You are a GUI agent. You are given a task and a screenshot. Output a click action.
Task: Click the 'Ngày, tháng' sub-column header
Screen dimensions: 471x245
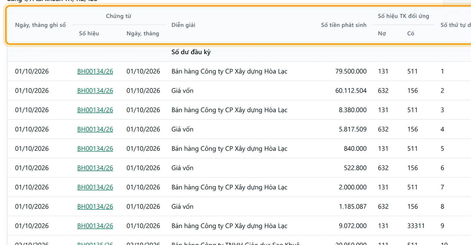click(x=143, y=34)
